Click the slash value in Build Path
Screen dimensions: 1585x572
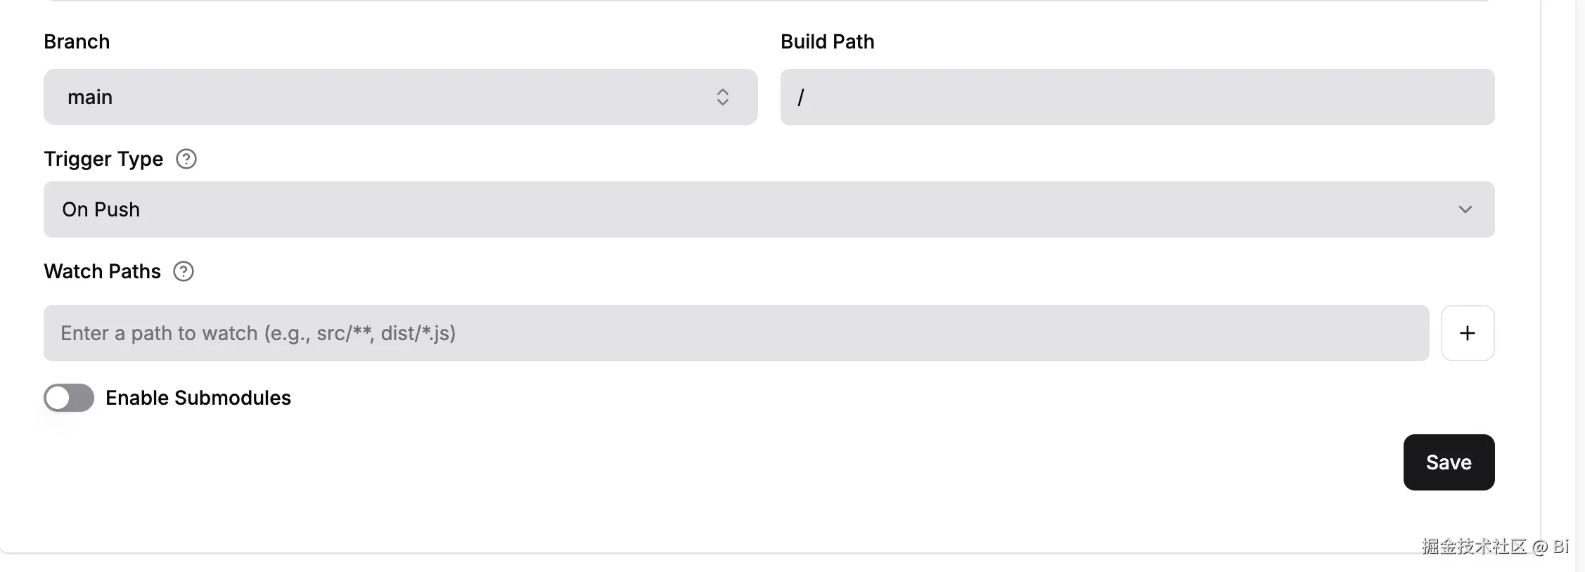coord(800,97)
